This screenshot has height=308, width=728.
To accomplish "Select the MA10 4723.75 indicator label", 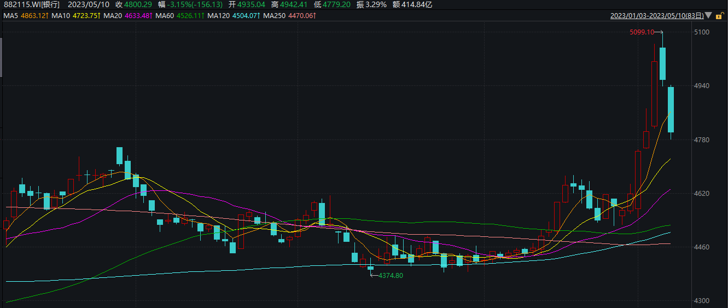I will click(x=76, y=16).
